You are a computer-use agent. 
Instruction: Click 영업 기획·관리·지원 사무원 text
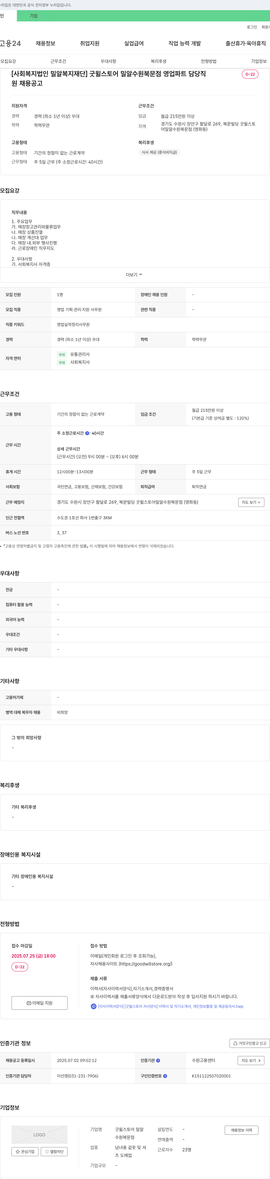[x=79, y=310]
